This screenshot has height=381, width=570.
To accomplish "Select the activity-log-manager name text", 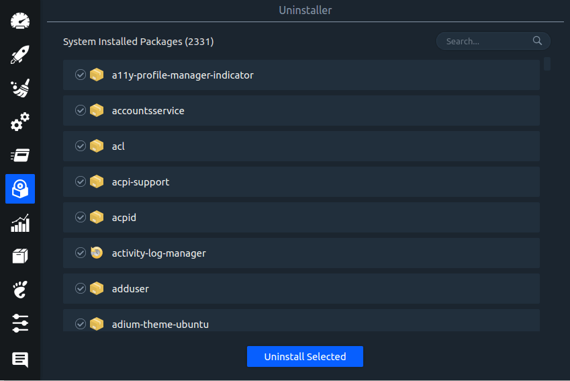I will tap(159, 253).
